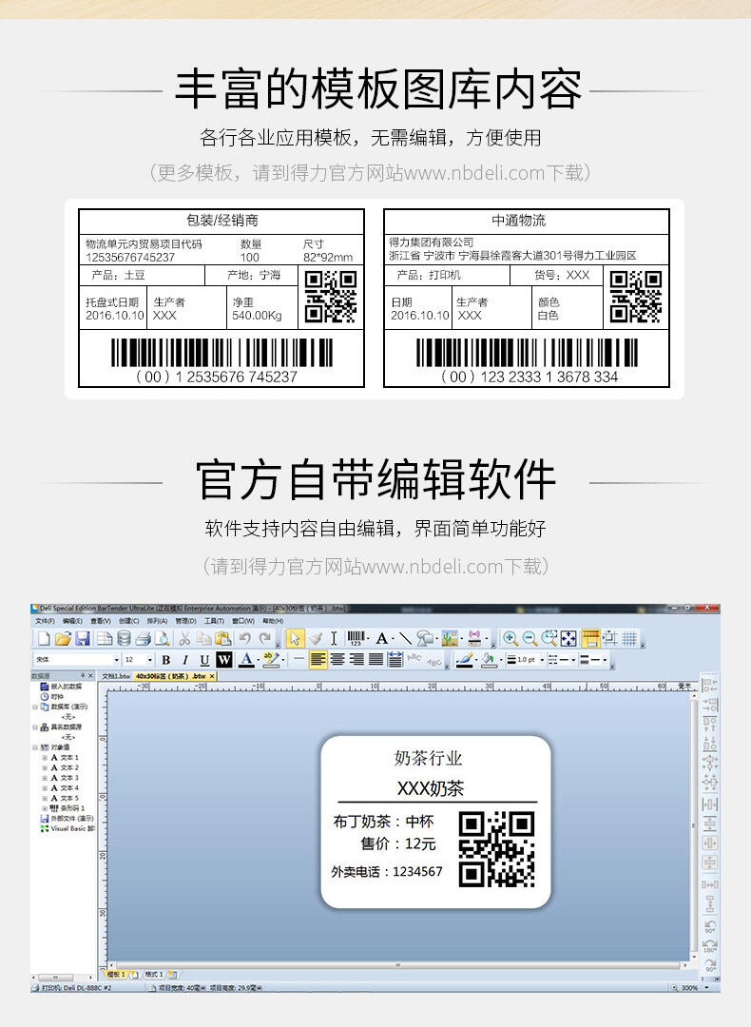Click the Copy icon in toolbar
Screen dimensions: 751x1027
pyautogui.click(x=203, y=638)
